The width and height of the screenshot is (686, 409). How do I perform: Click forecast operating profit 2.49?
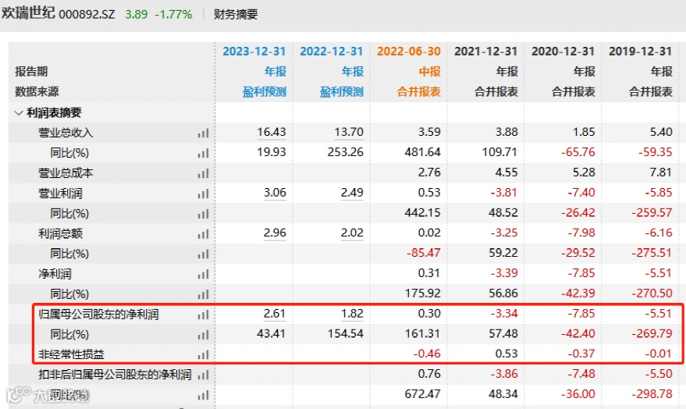[x=352, y=193]
